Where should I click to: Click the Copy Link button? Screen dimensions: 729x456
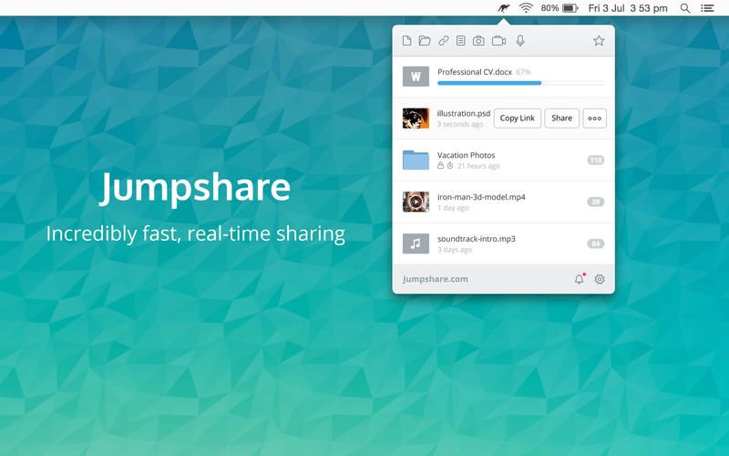517,119
